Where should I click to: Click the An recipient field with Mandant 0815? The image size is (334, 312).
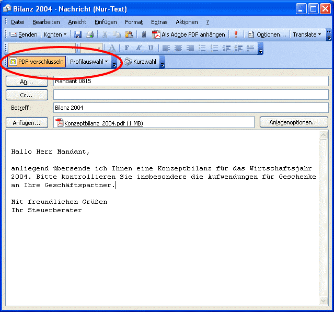point(191,81)
